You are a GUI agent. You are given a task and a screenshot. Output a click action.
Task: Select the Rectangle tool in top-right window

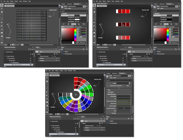click(94, 33)
